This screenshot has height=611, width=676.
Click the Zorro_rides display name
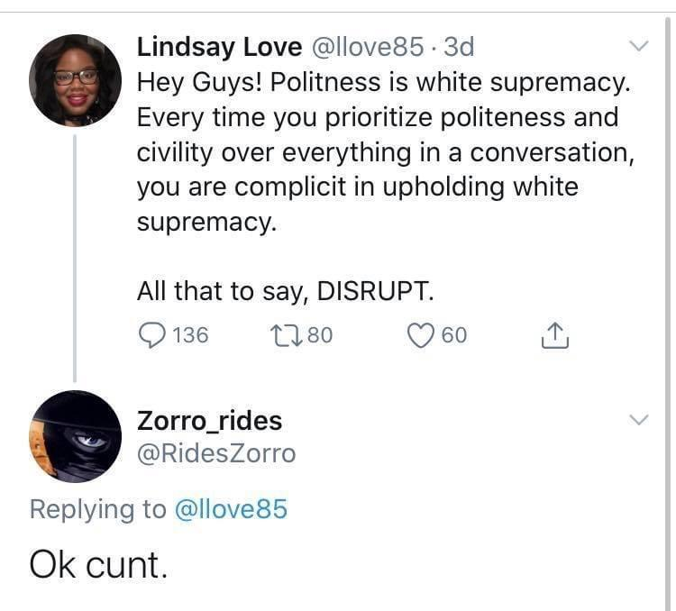click(x=209, y=420)
